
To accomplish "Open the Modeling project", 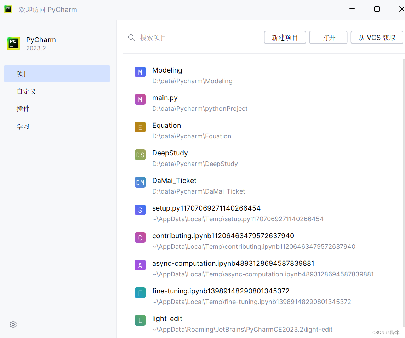I will [167, 70].
